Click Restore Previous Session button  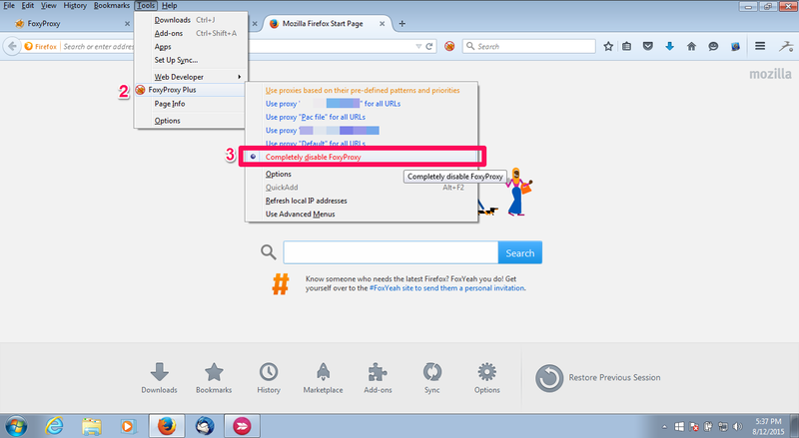pos(597,378)
